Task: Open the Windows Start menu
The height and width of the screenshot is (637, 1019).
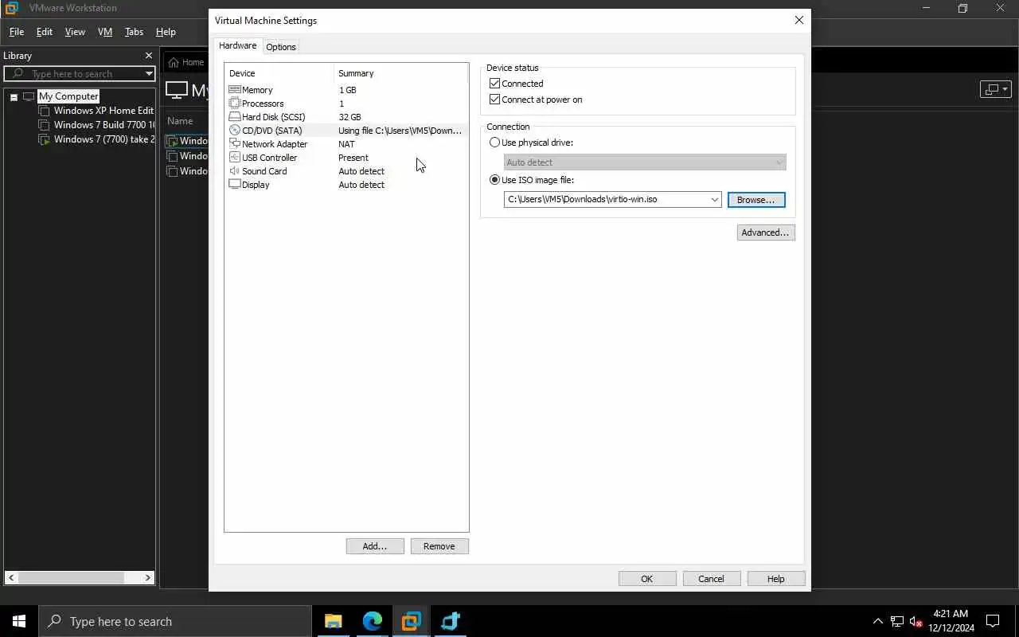Action: tap(19, 621)
